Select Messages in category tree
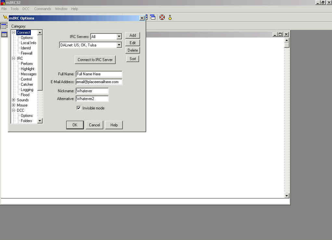 (29, 74)
